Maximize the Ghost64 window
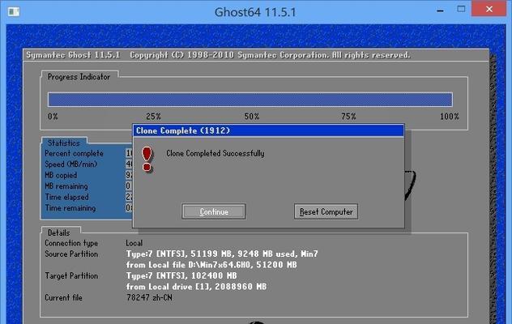 (x=461, y=9)
